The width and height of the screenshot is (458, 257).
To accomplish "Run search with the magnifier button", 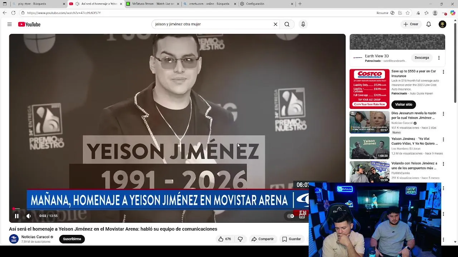I will tap(287, 24).
